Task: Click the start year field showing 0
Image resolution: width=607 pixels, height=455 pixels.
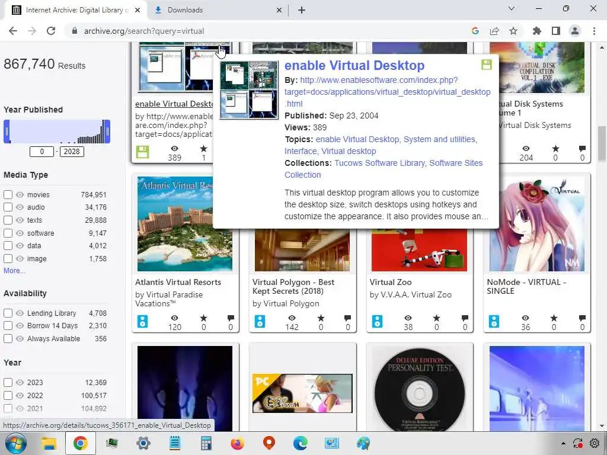Action: tap(42, 151)
